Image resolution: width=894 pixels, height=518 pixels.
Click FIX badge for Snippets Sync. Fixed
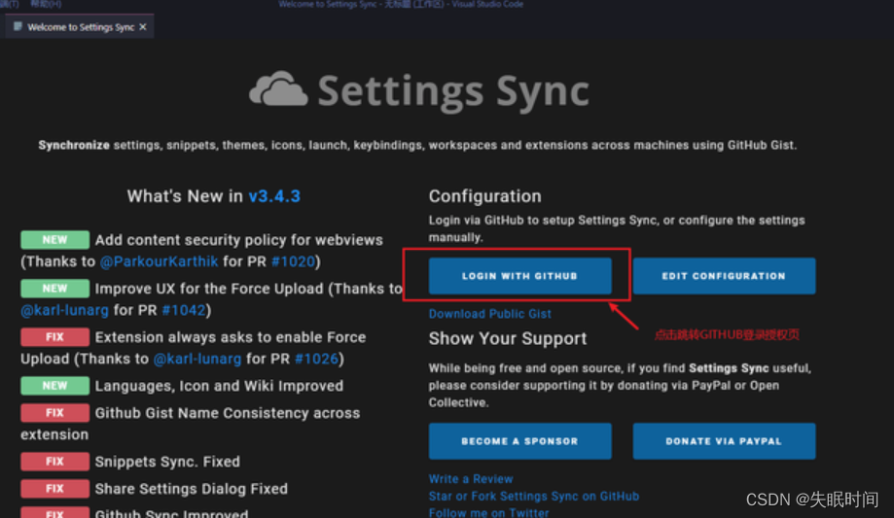tap(54, 462)
